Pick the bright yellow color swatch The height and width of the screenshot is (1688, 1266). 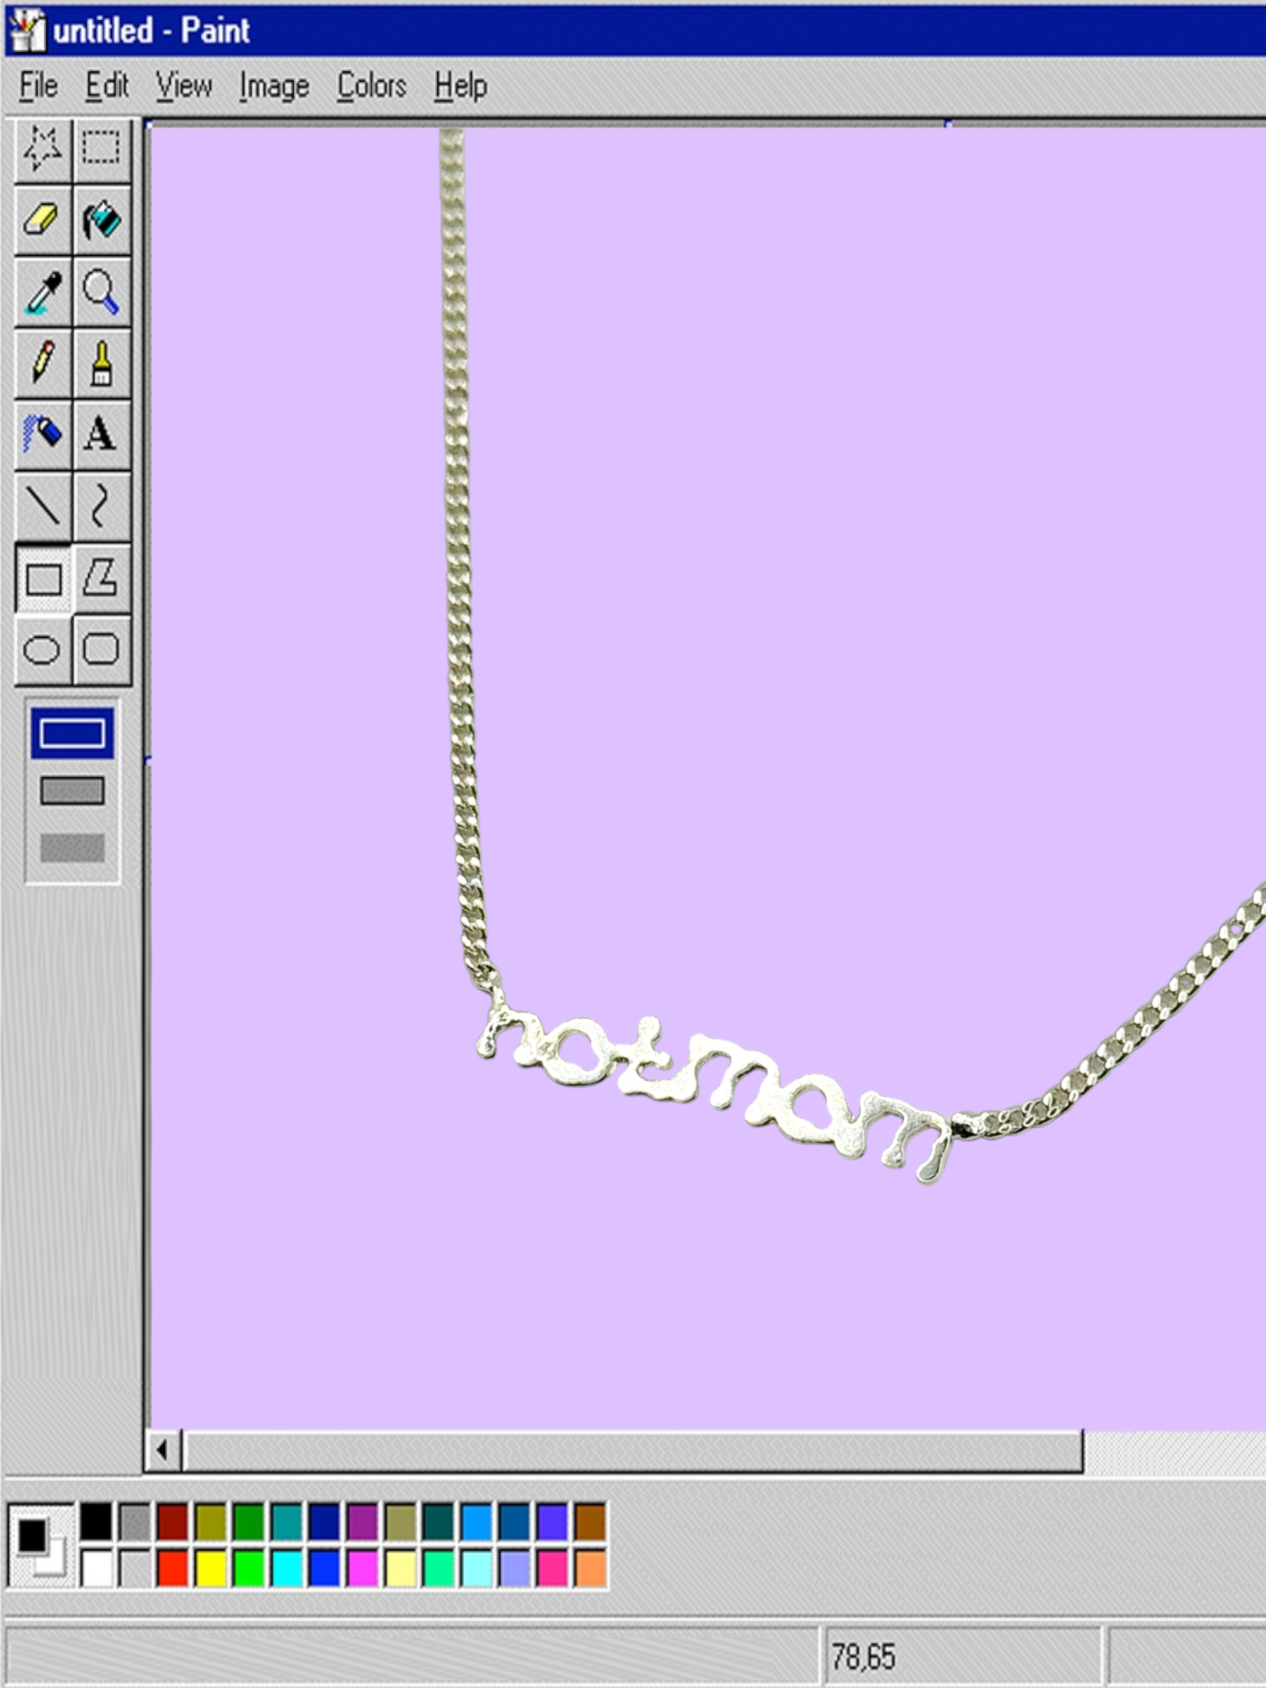click(210, 1569)
